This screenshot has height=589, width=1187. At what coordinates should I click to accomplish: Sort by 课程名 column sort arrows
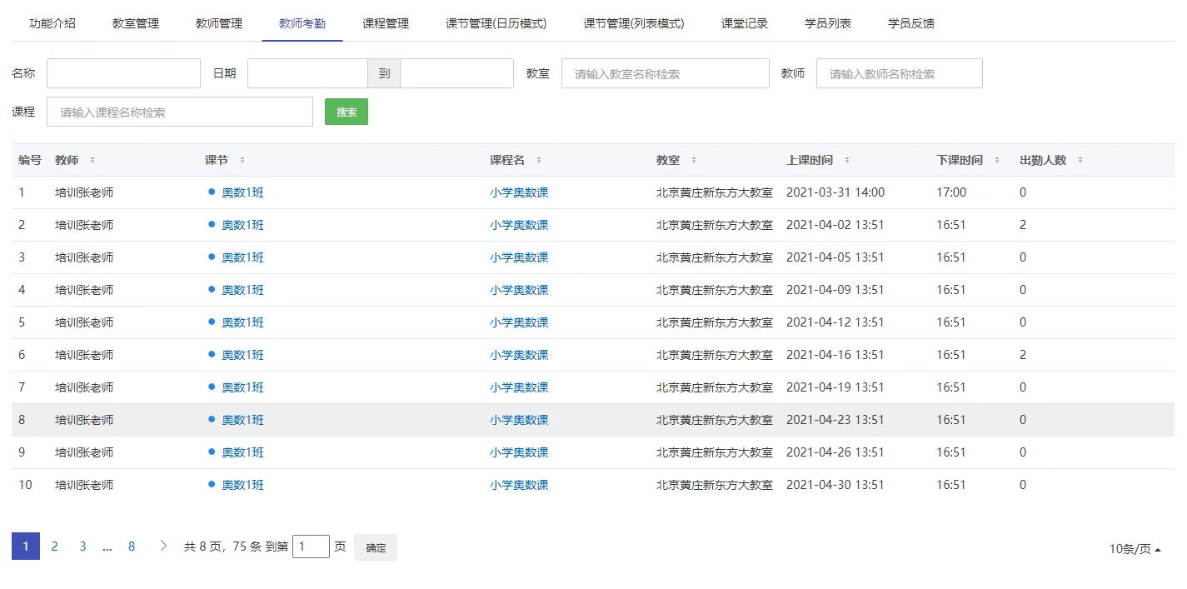coord(539,160)
